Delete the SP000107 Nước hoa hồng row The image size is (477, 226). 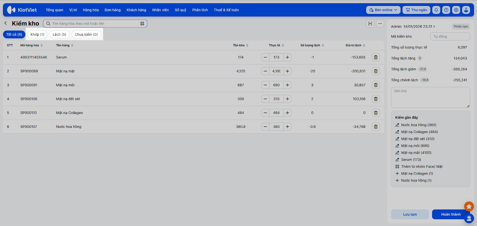[x=376, y=127]
